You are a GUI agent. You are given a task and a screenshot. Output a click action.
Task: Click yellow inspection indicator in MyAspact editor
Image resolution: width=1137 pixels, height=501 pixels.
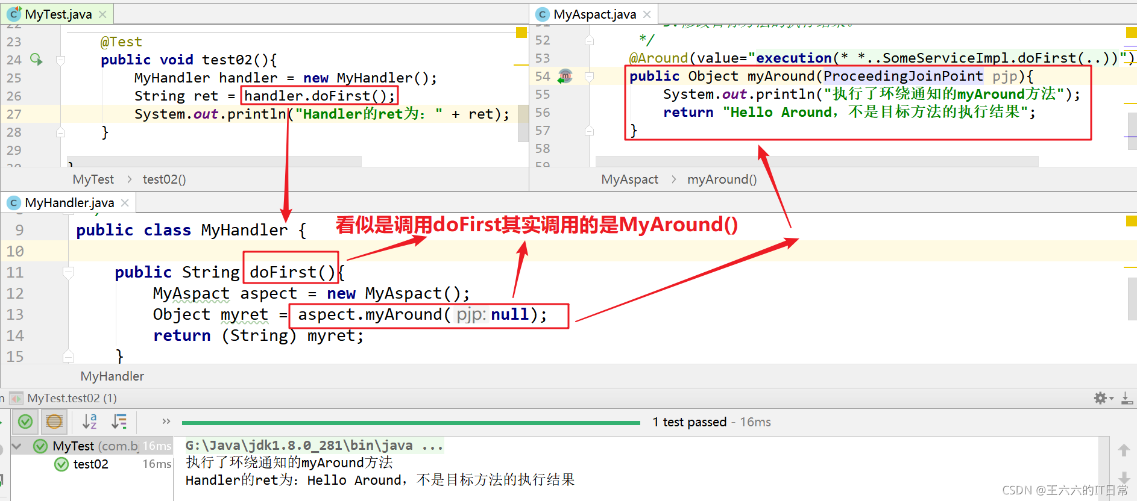click(x=1131, y=33)
